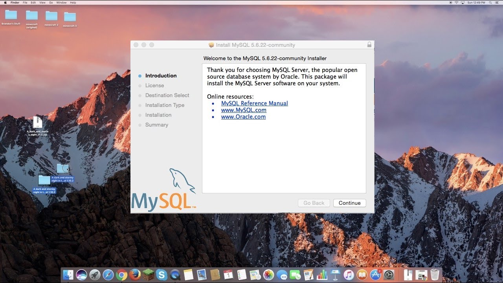
Task: Select the Installation Type step
Action: point(165,105)
